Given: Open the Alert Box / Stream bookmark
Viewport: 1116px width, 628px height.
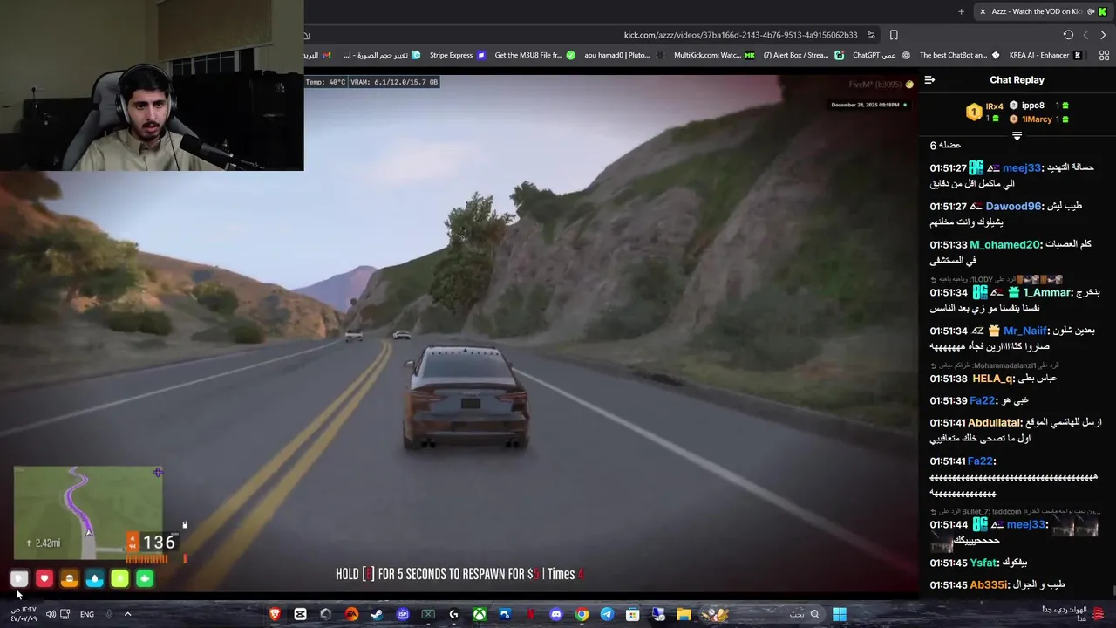Looking at the screenshot, I should [803, 55].
